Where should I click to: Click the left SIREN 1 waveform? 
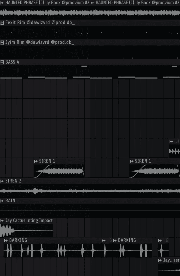(x=59, y=171)
